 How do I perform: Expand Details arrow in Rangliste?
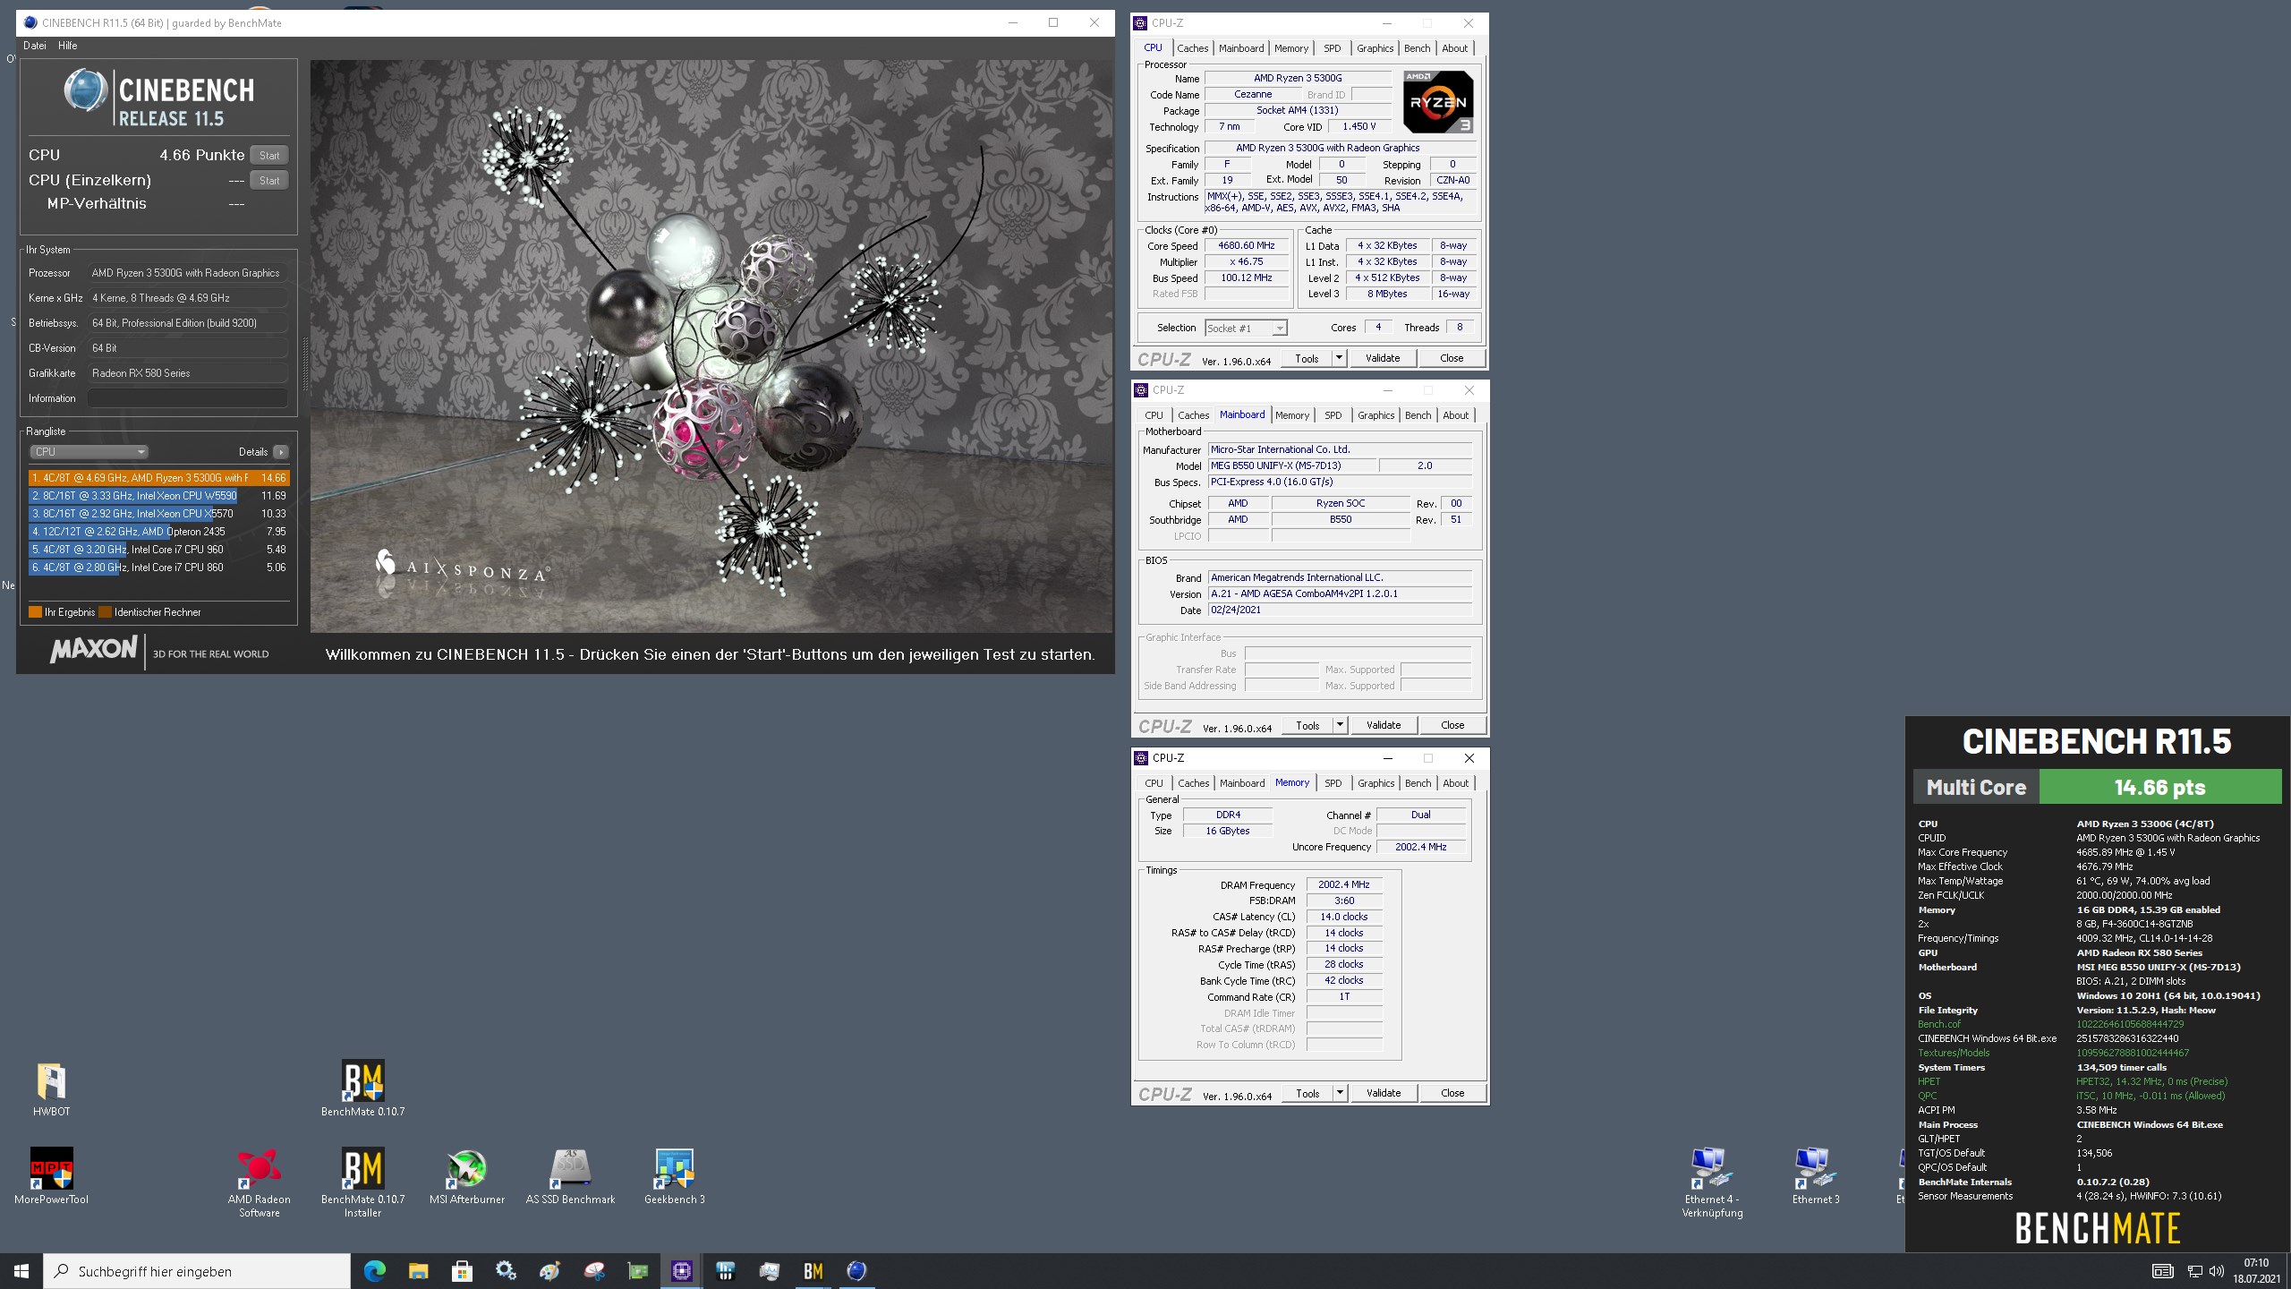click(281, 452)
